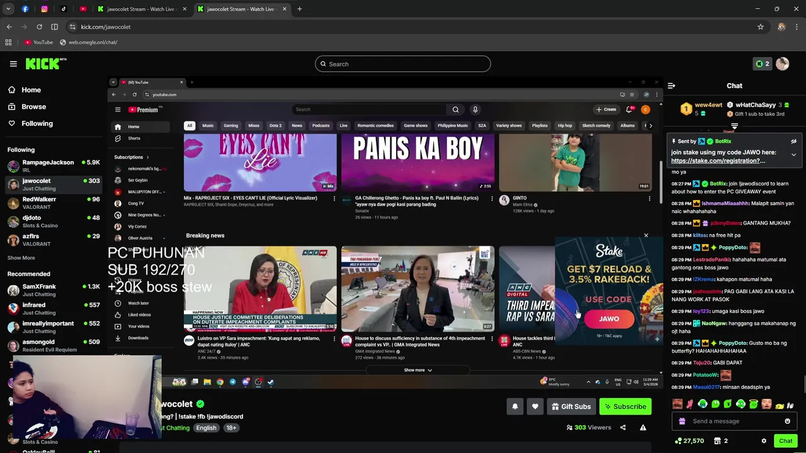Send message with Chat button

[785, 441]
